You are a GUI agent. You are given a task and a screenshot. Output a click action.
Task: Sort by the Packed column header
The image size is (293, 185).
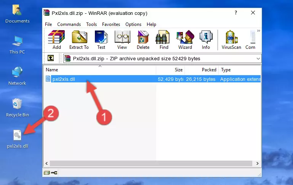tap(202, 70)
